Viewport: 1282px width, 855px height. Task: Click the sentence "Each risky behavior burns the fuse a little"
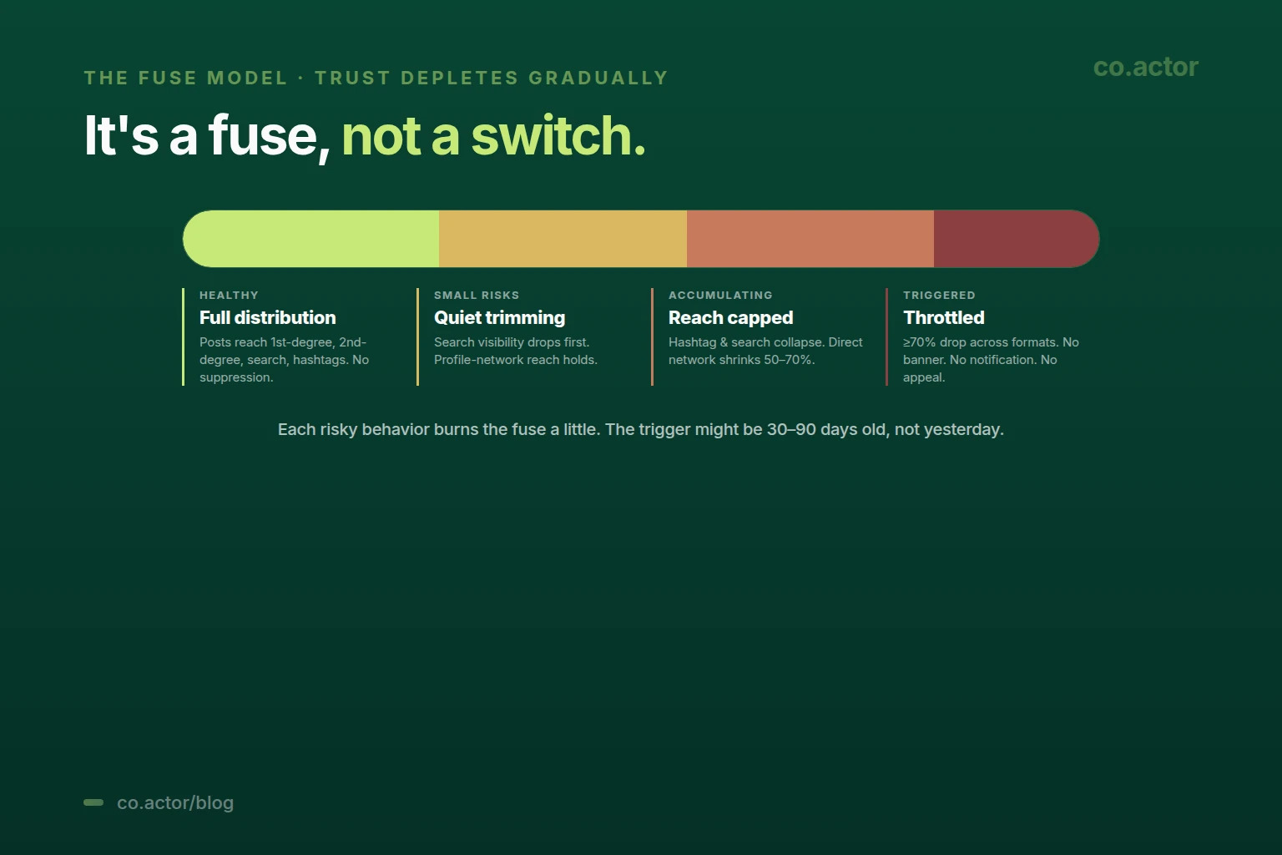coord(439,429)
